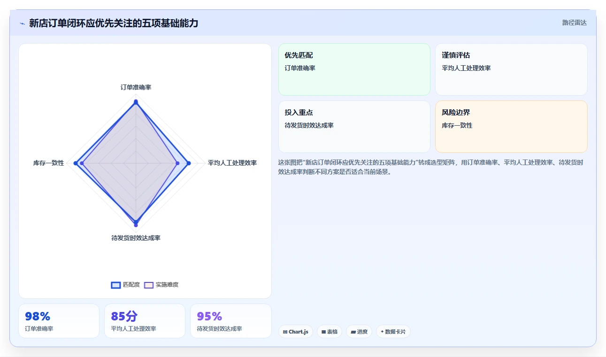Click the 库存一致性 radar axis label
The height and width of the screenshot is (357, 606).
(48, 163)
